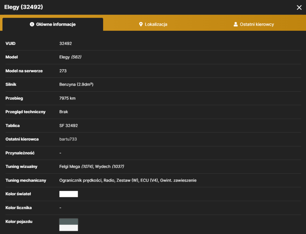Click the info icon on Główne informacje
306x234 pixels.
point(32,24)
